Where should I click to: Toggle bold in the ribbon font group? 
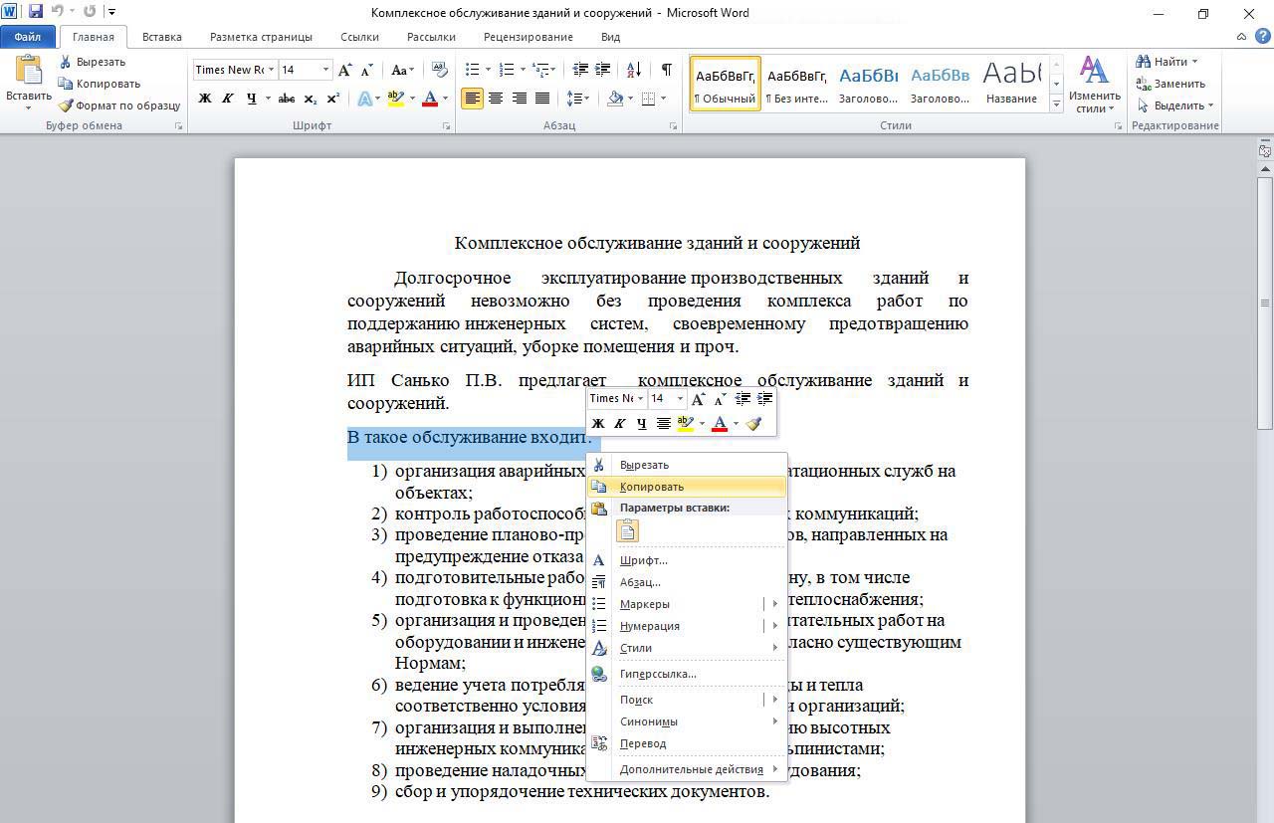pos(205,99)
